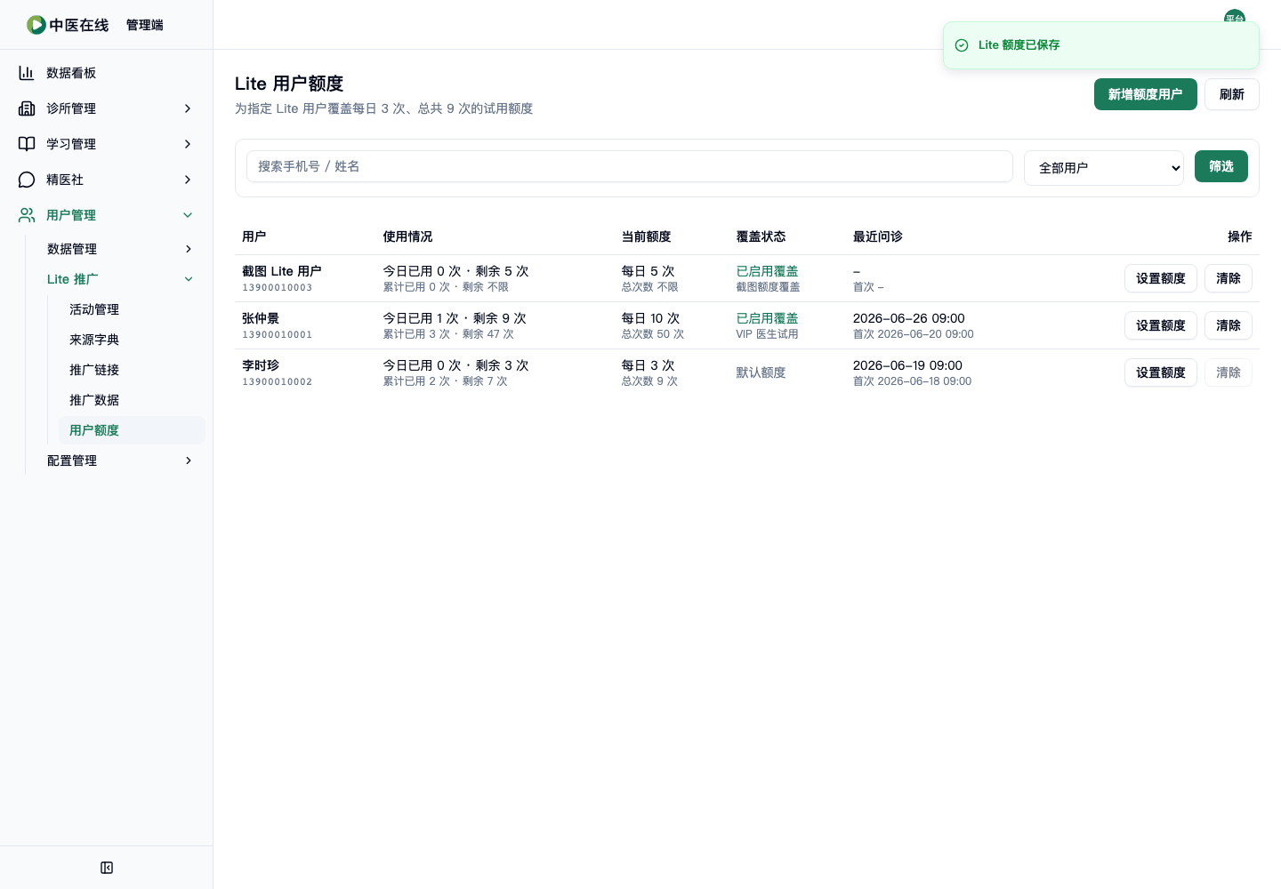Expand the 配置管理 chevron
Screen dimensions: 1281x889
pyautogui.click(x=189, y=461)
